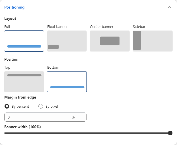Click the percent suffix in margin field
This screenshot has width=177, height=145.
pos(73,117)
